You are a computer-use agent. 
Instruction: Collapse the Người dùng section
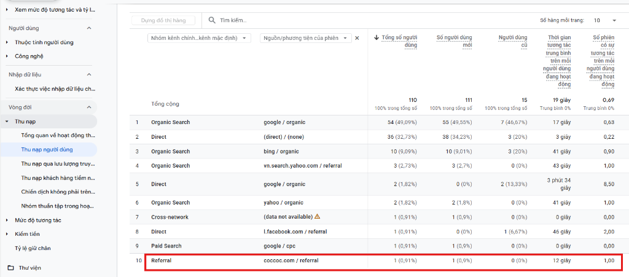[89, 28]
